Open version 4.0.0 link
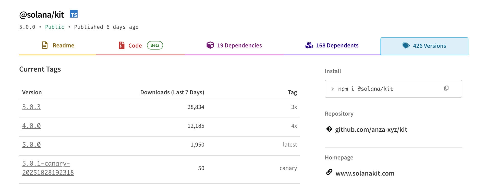The height and width of the screenshot is (188, 485). click(x=31, y=126)
